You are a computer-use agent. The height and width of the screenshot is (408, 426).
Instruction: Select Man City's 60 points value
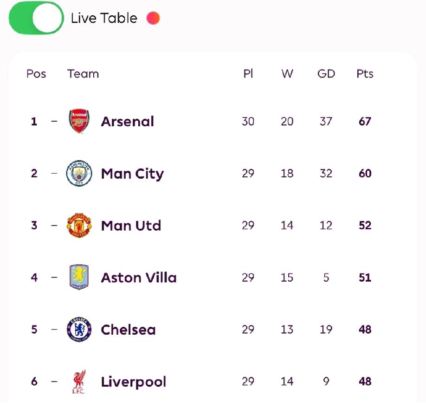click(365, 174)
